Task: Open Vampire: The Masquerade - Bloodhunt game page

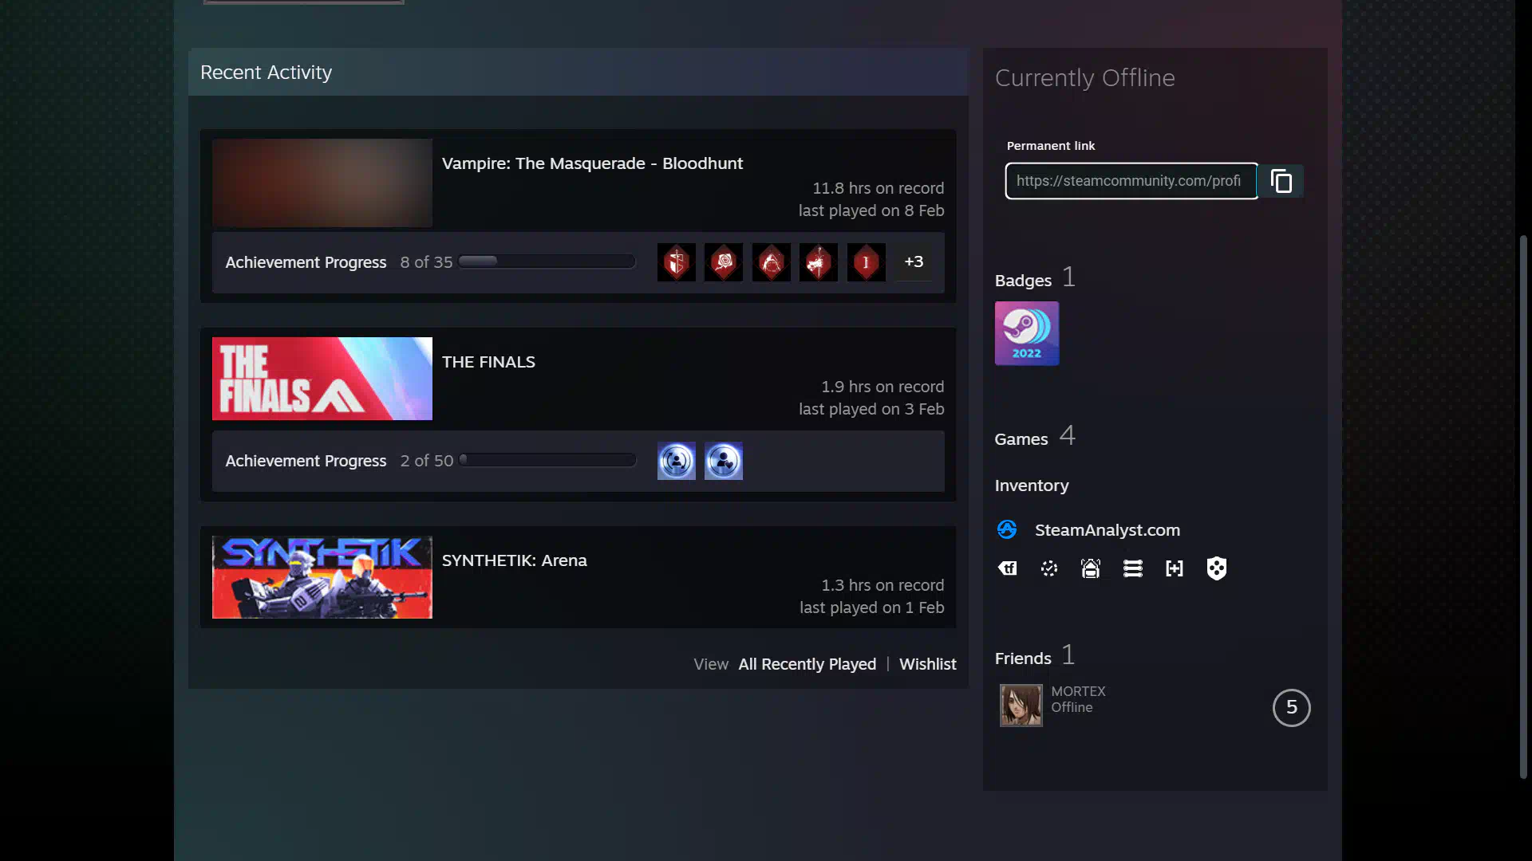Action: point(592,163)
